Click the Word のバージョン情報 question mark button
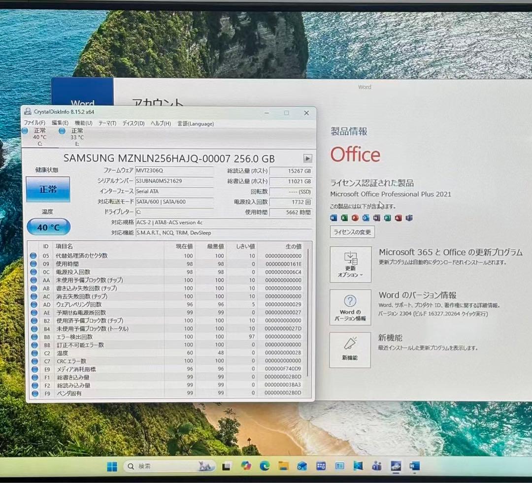Viewport: 532px width, 483px height. (350, 307)
